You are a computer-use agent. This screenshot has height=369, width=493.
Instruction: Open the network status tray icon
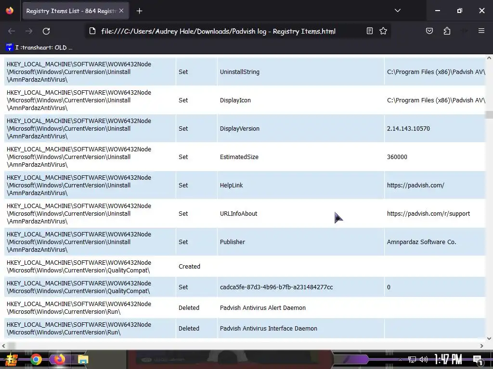tap(412, 359)
